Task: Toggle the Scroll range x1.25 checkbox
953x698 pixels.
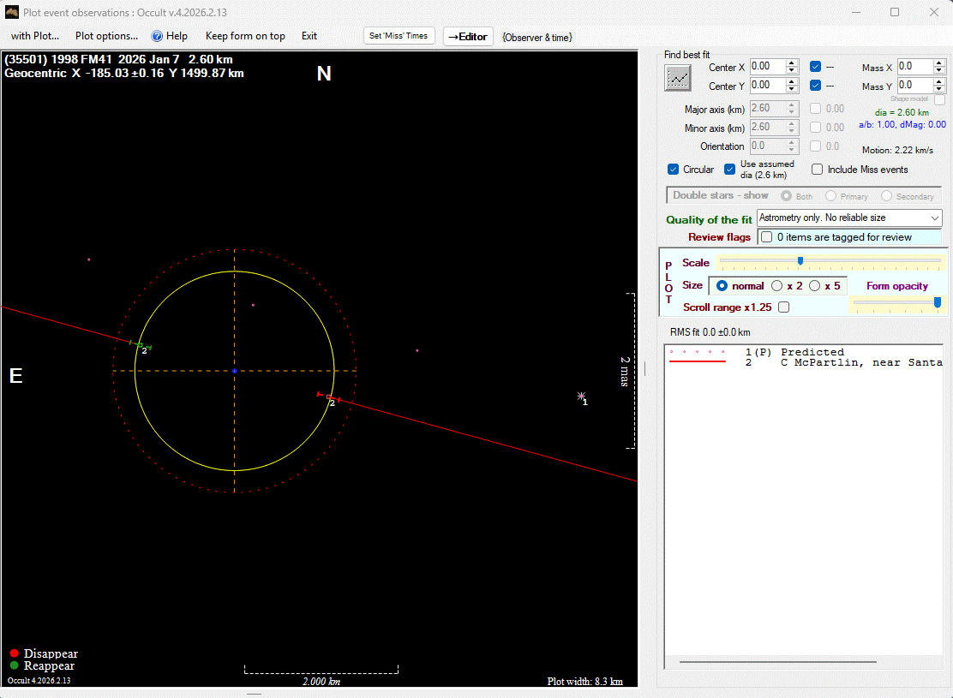Action: pos(783,307)
